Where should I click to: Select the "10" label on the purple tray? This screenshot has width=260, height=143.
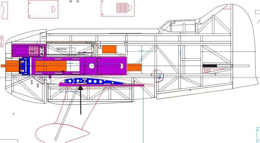pos(63,72)
